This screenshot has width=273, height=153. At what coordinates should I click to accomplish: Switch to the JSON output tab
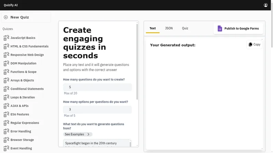pos(169,28)
